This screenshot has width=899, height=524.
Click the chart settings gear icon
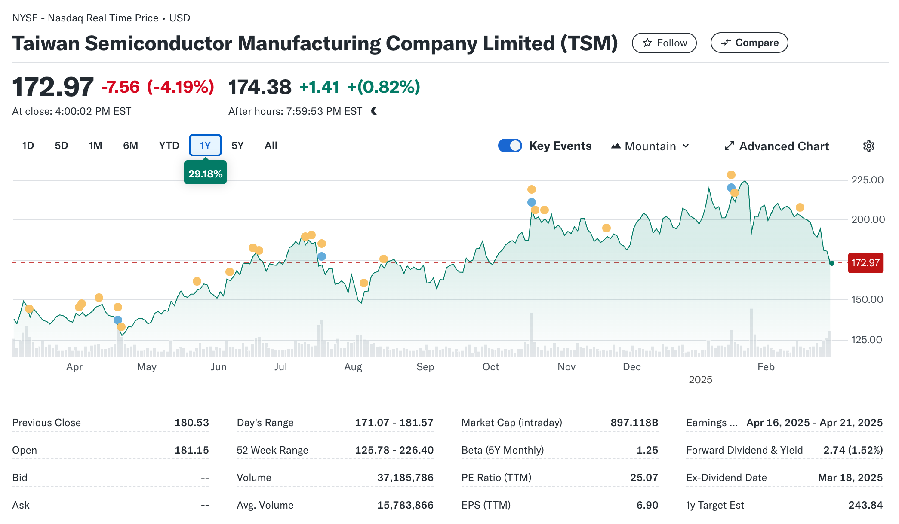click(x=868, y=146)
